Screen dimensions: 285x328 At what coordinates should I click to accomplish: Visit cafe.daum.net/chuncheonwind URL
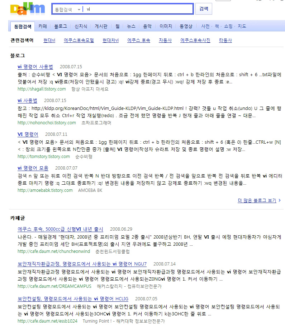coord(54,251)
